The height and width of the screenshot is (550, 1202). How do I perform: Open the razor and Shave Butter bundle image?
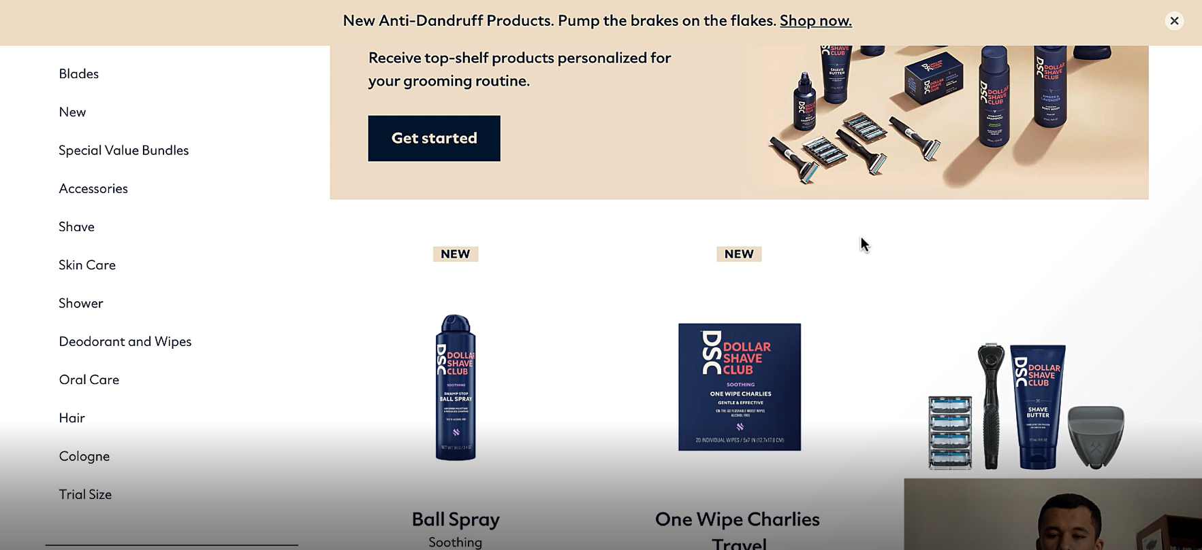click(x=1026, y=407)
